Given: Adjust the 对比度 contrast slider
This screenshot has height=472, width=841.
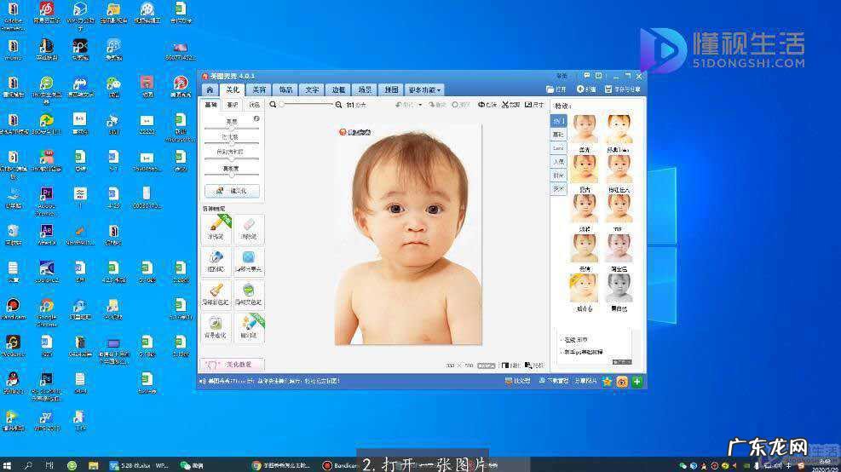Looking at the screenshot, I should 232,143.
